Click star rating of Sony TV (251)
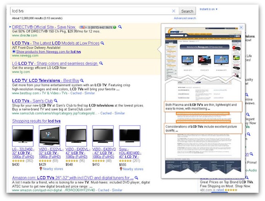The height and width of the screenshot is (201, 265). [125, 161]
